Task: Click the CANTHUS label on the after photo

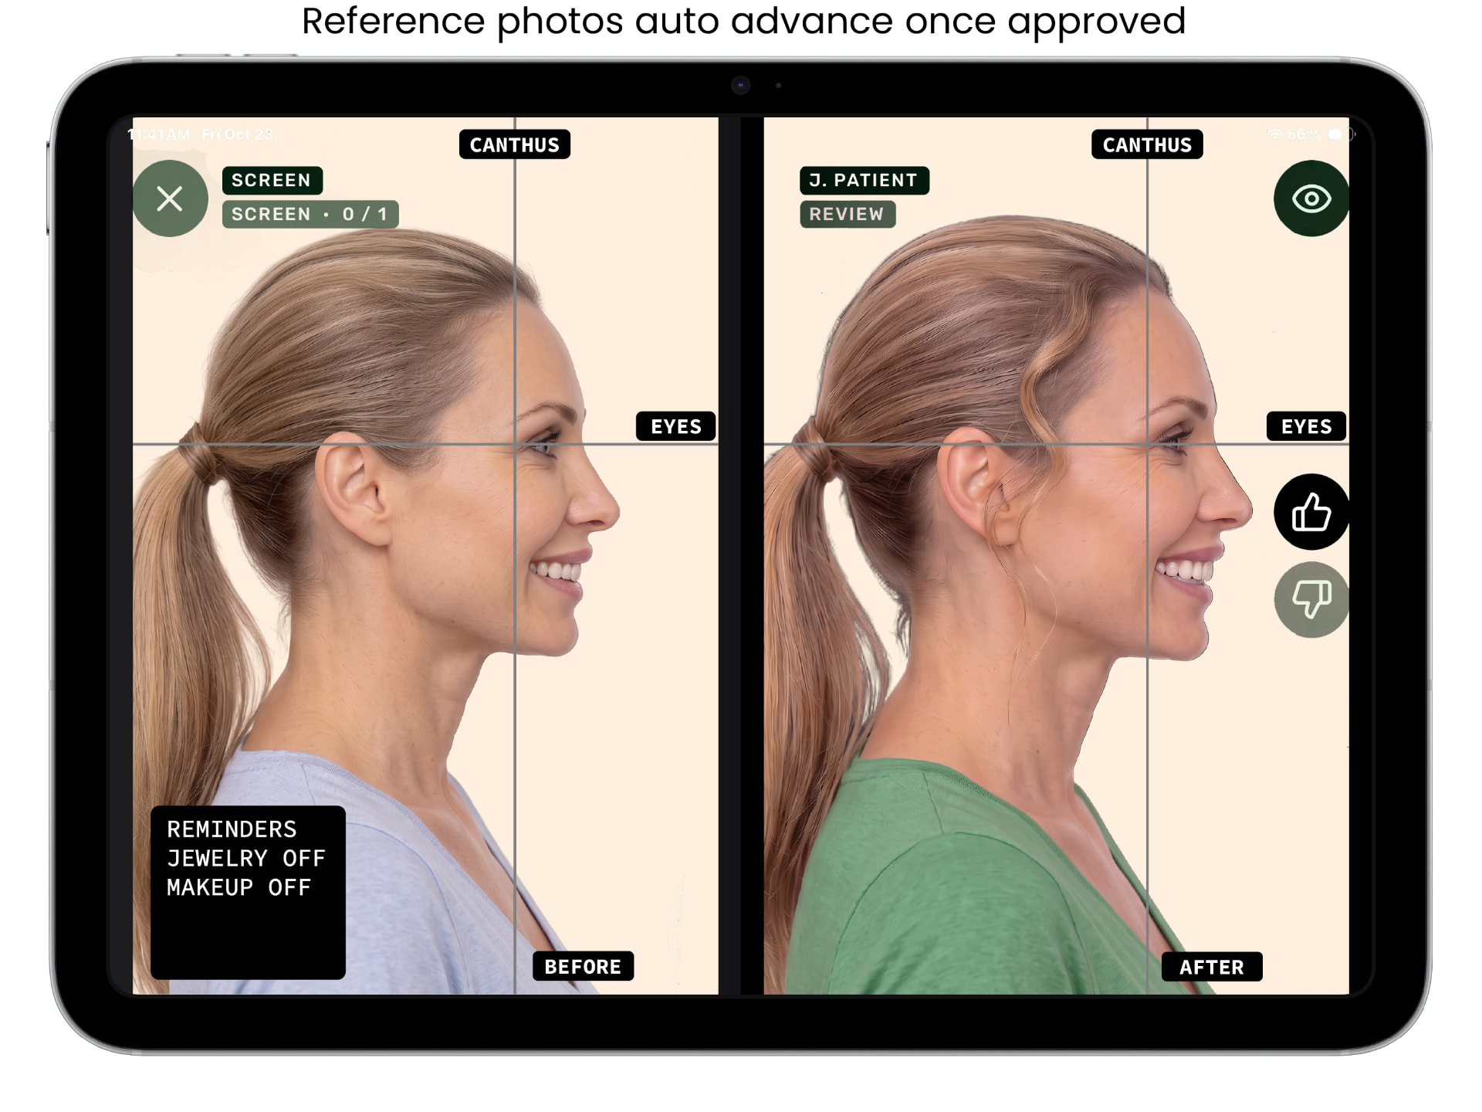Action: pos(1147,144)
